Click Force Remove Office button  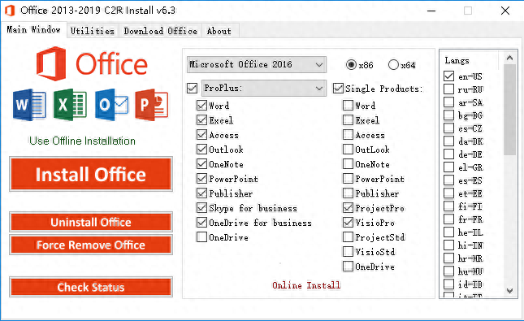(91, 245)
